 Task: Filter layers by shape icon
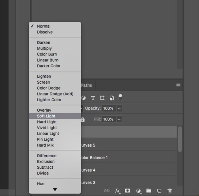(102, 98)
